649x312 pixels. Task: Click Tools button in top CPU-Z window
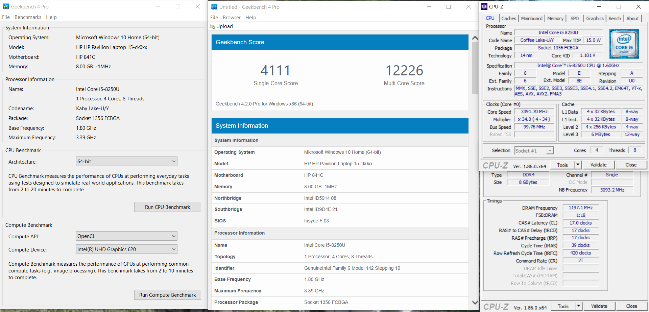[x=562, y=165]
